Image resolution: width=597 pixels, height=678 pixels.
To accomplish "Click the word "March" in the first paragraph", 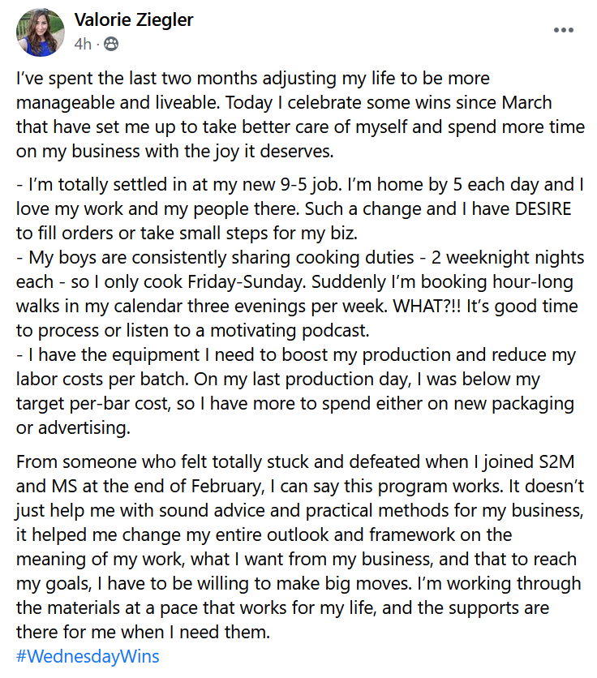I will [x=523, y=103].
